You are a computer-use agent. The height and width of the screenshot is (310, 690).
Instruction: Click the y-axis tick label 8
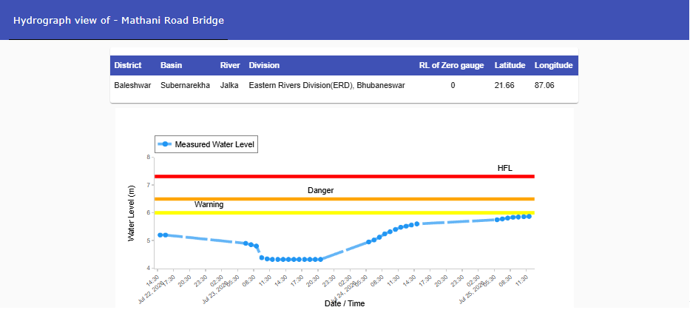point(149,157)
